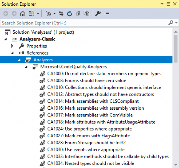Open dropdown arrow next to Solutions views icon
179x168 pixels.
point(38,14)
